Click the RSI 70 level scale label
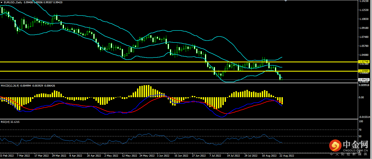This screenshot has width=372, height=159. [x=360, y=130]
